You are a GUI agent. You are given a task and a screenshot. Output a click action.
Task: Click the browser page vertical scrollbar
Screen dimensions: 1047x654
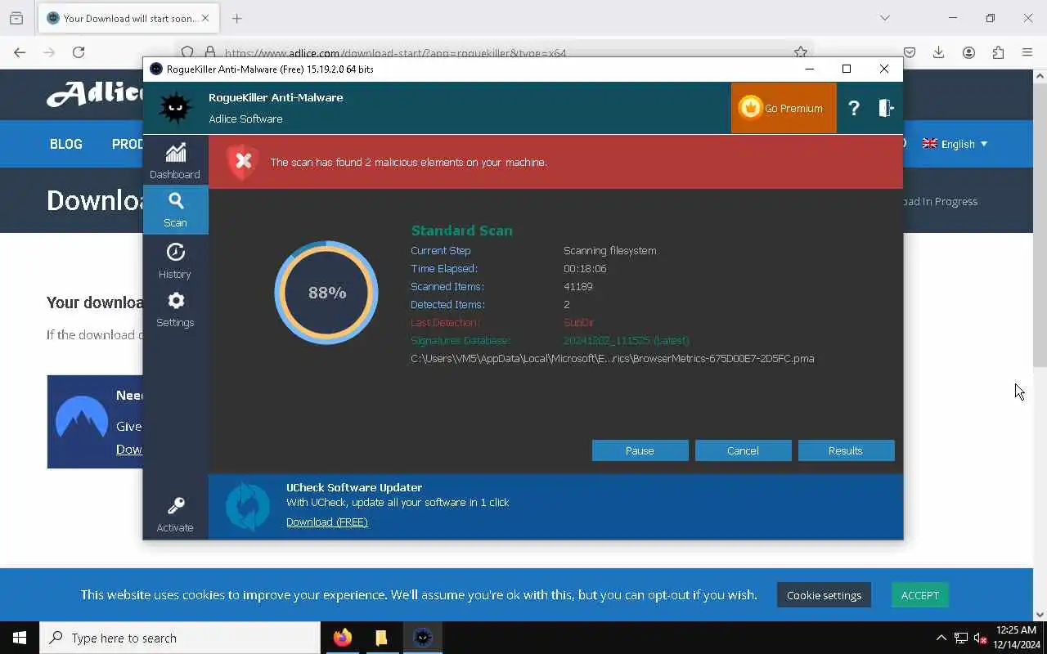coord(1040,226)
